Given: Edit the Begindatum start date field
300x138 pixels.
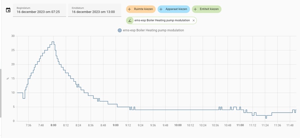Looking at the screenshot, I should pos(39,10).
